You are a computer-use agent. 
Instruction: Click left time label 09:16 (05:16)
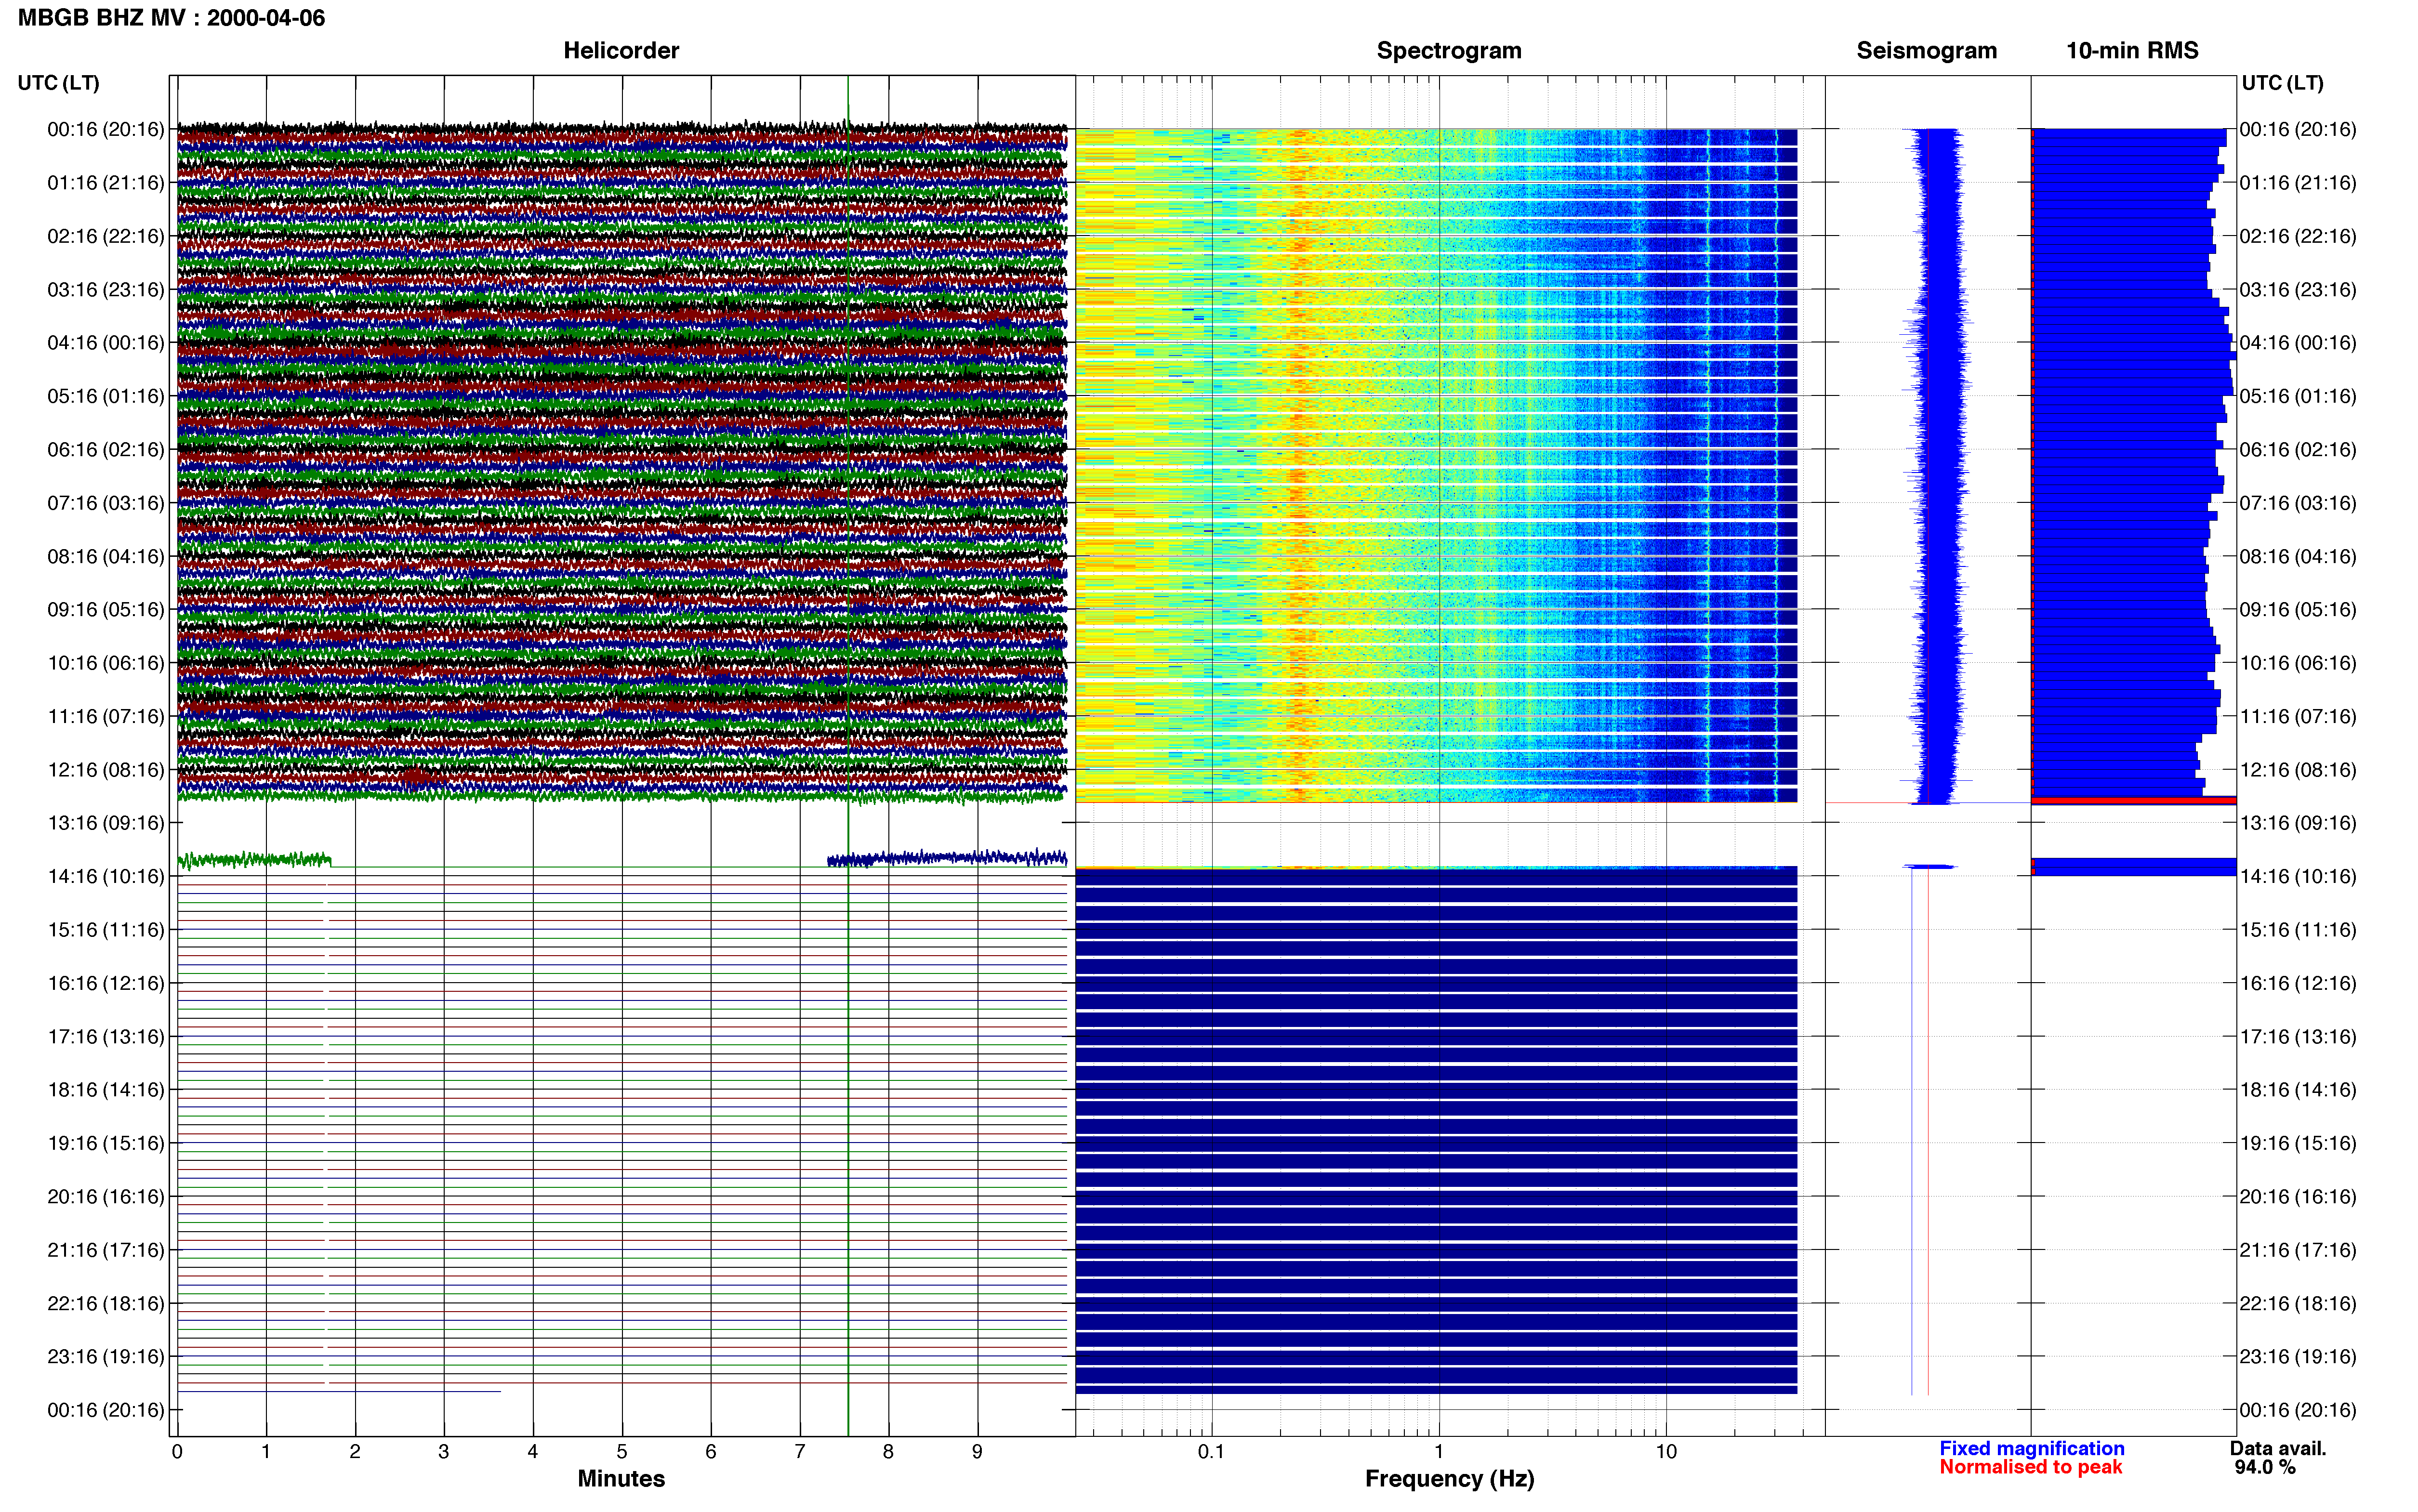point(106,610)
